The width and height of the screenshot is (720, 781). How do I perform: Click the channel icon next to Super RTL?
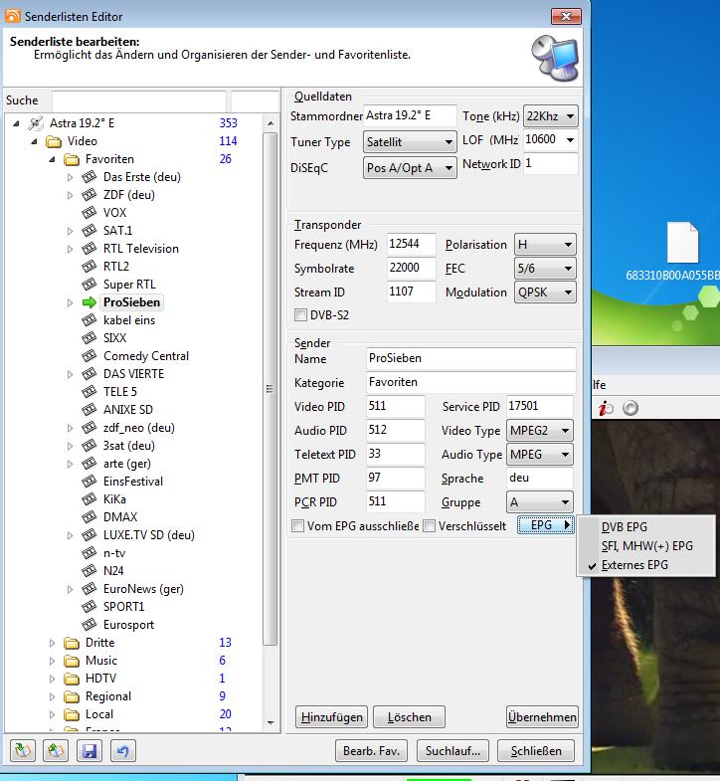click(90, 285)
